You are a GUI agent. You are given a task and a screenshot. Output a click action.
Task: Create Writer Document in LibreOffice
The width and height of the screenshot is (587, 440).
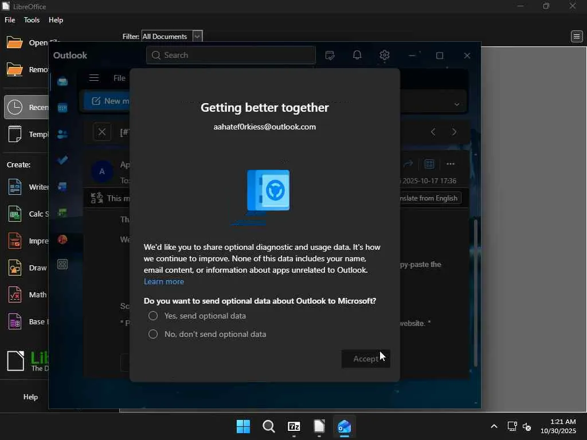tap(27, 187)
